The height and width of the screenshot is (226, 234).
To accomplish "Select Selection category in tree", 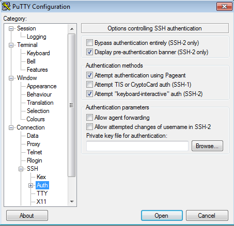I will click(x=38, y=111).
